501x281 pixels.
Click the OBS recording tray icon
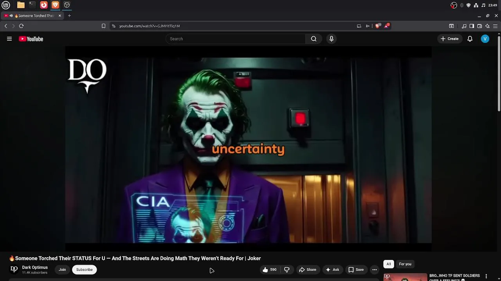click(x=454, y=5)
